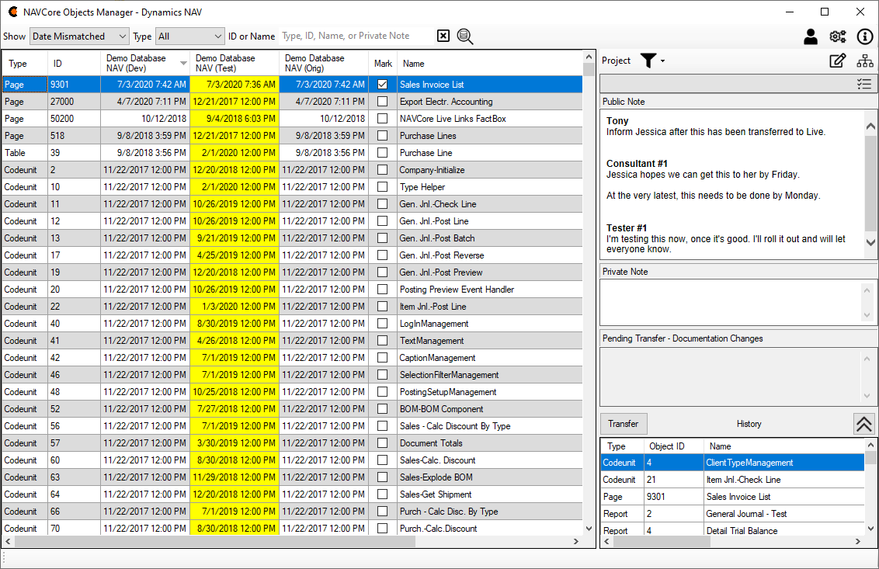Tick Mark checkbox for Purchase Lines row
This screenshot has height=569, width=879.
[382, 136]
